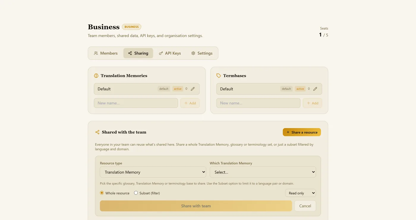Click the Seats counter value
Screen dimensions: 416x220
pos(324,35)
